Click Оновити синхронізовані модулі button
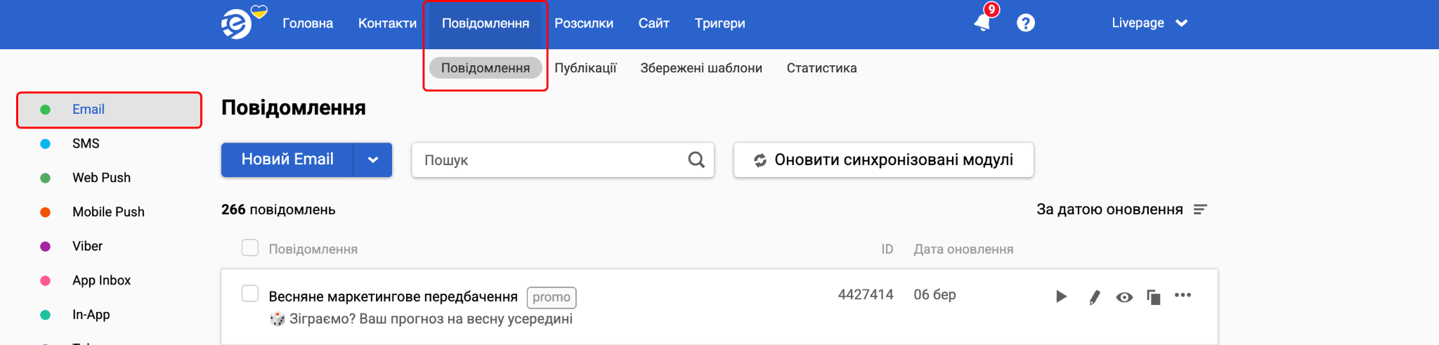The width and height of the screenshot is (1439, 345). coord(883,160)
